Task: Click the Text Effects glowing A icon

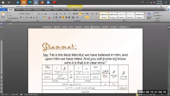Action: (41, 17)
